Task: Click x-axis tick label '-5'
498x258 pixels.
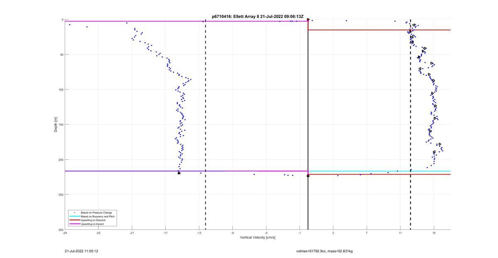Action: (266, 233)
